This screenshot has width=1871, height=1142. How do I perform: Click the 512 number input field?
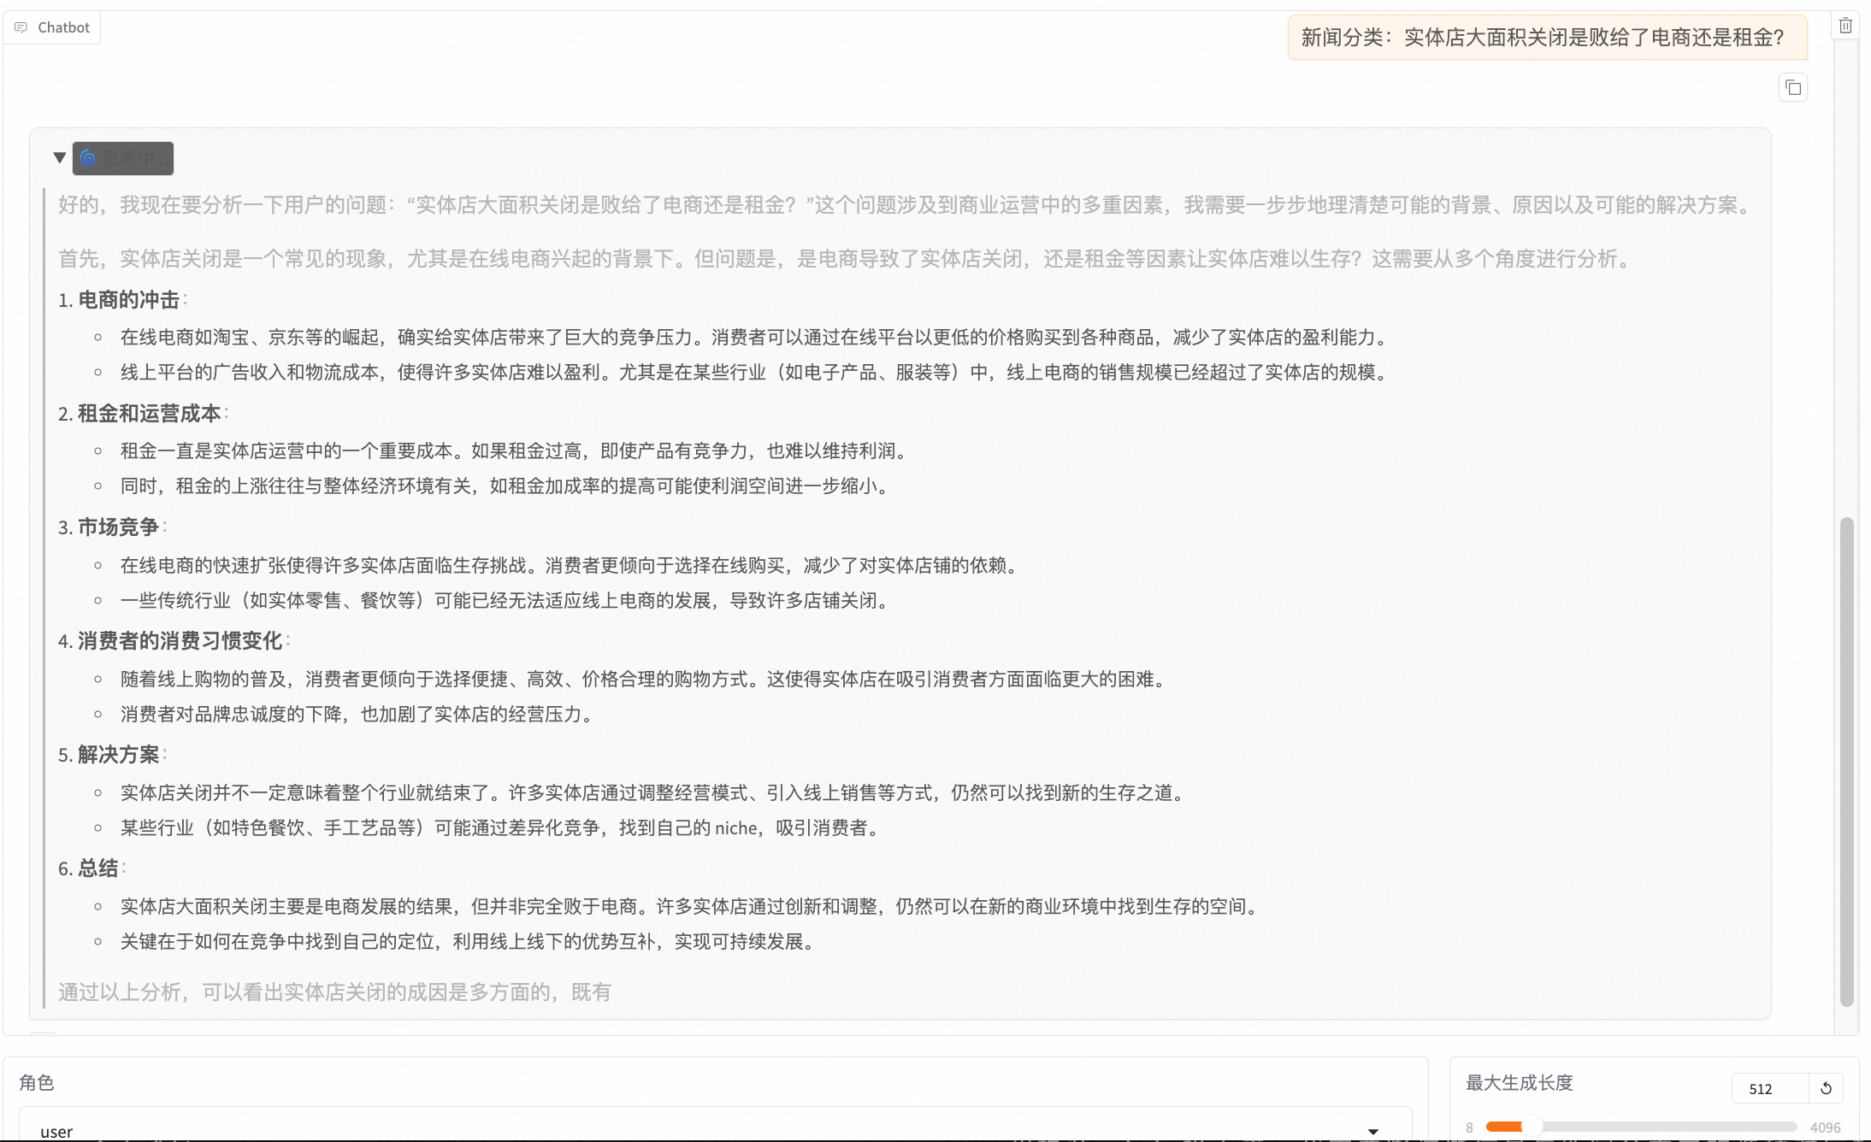[1768, 1088]
